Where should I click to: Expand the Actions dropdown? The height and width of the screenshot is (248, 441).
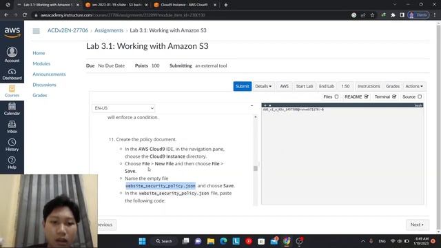(x=414, y=86)
